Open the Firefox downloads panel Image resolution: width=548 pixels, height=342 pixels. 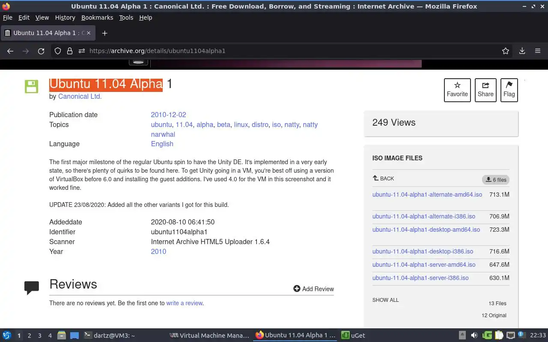522,51
